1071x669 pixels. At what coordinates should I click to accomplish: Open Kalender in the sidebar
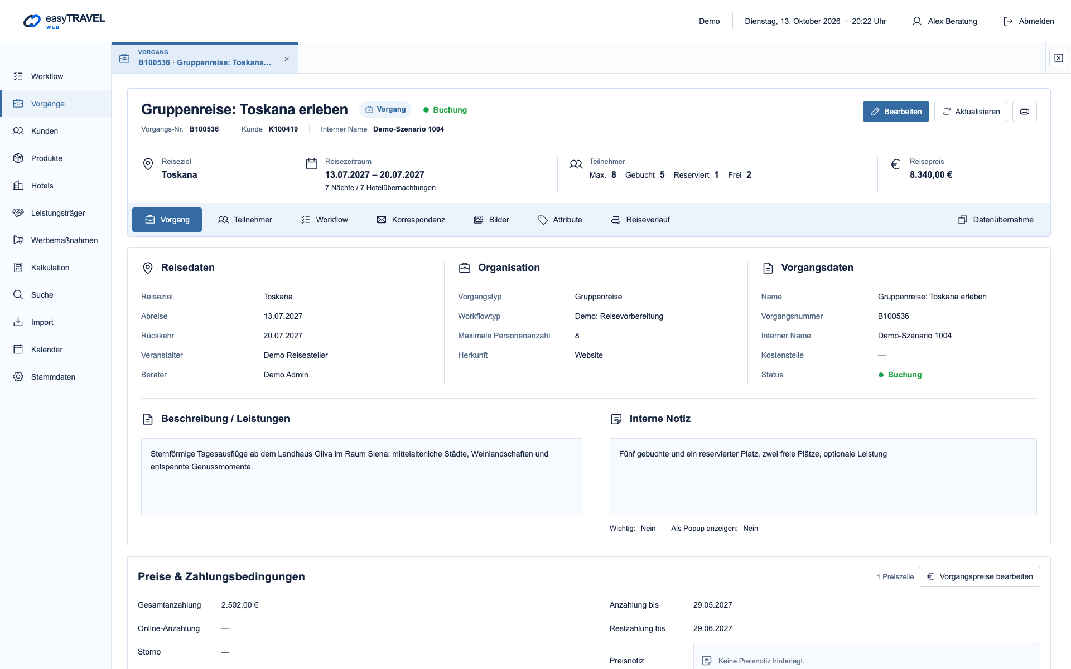pyautogui.click(x=56, y=350)
